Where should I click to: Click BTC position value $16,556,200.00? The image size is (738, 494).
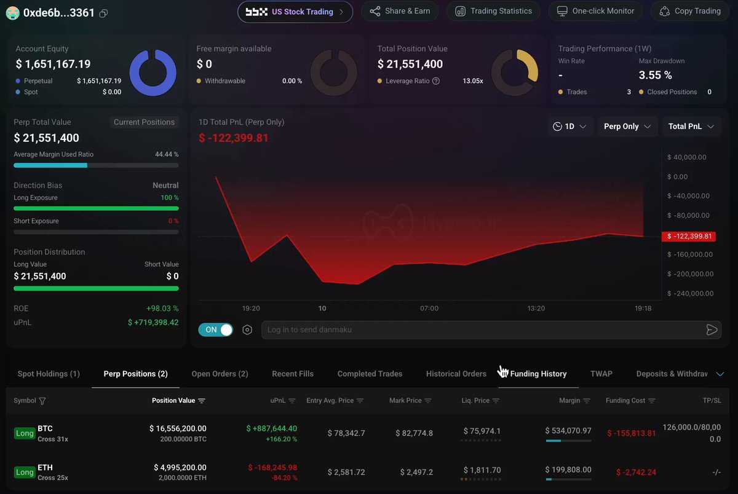point(178,428)
